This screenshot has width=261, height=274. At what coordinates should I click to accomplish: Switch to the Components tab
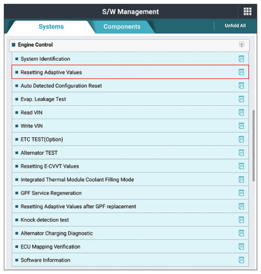(122, 27)
